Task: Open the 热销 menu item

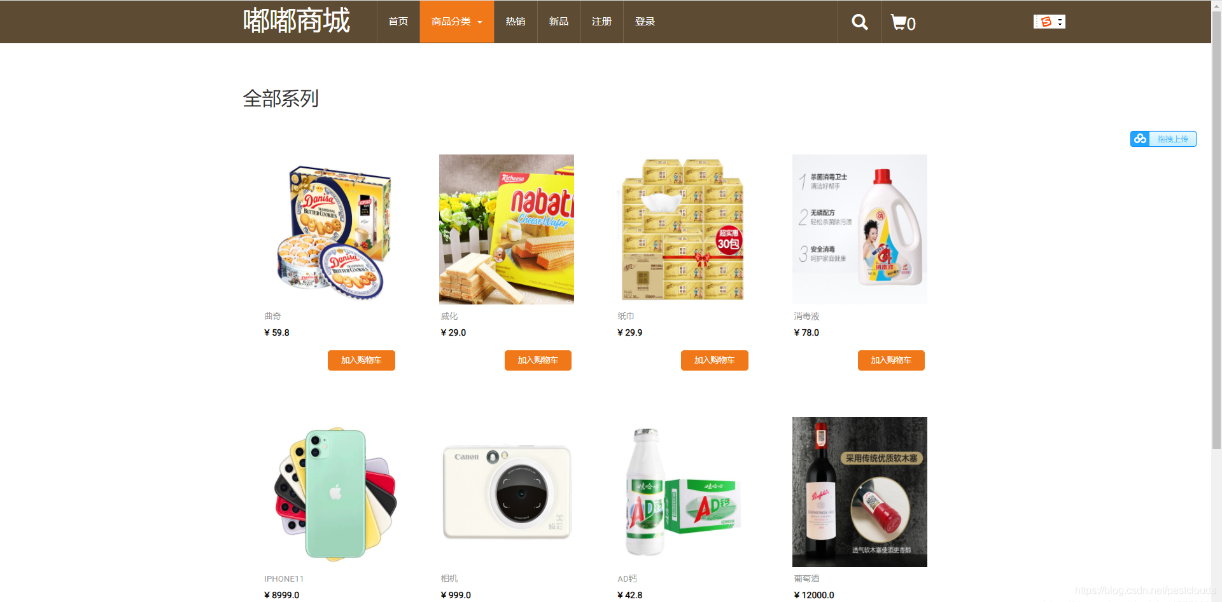Action: click(516, 22)
